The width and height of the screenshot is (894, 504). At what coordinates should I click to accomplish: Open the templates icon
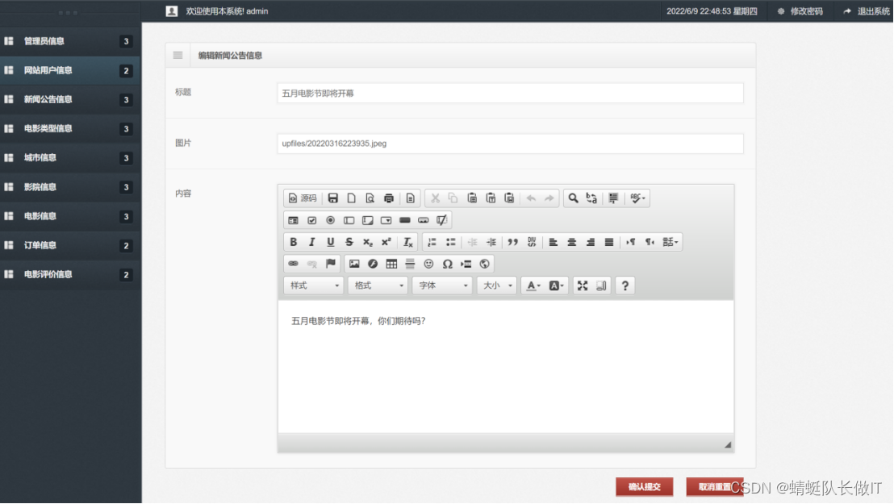[411, 198]
